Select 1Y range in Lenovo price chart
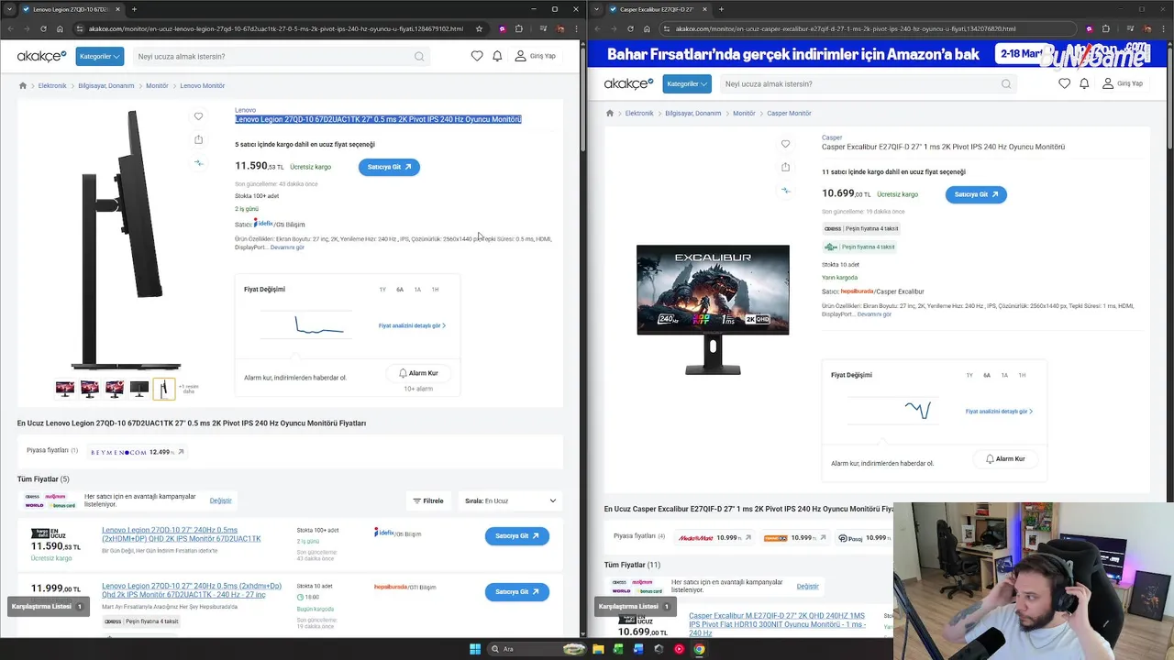Viewport: 1174px width, 660px height. (382, 290)
